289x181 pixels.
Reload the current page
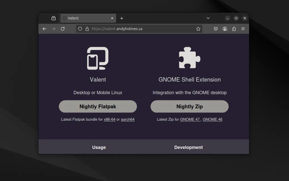coord(63,29)
